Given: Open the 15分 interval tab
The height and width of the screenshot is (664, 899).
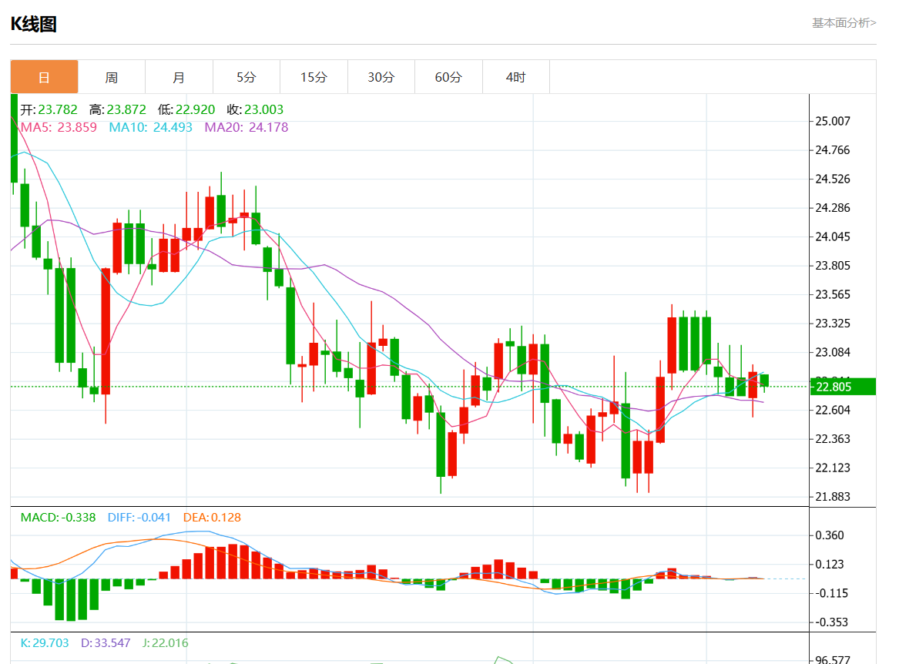Looking at the screenshot, I should [x=314, y=77].
